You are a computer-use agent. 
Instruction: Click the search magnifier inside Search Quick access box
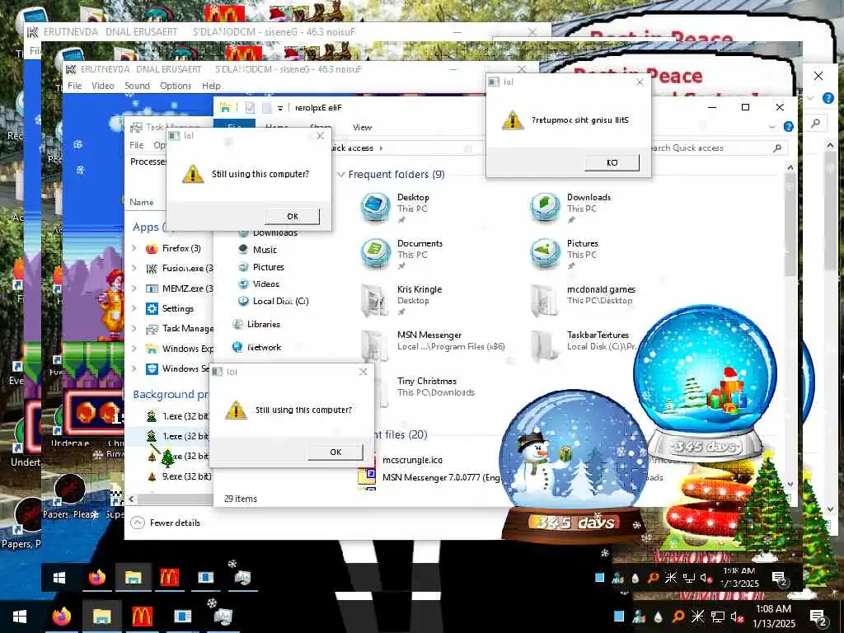tap(776, 148)
